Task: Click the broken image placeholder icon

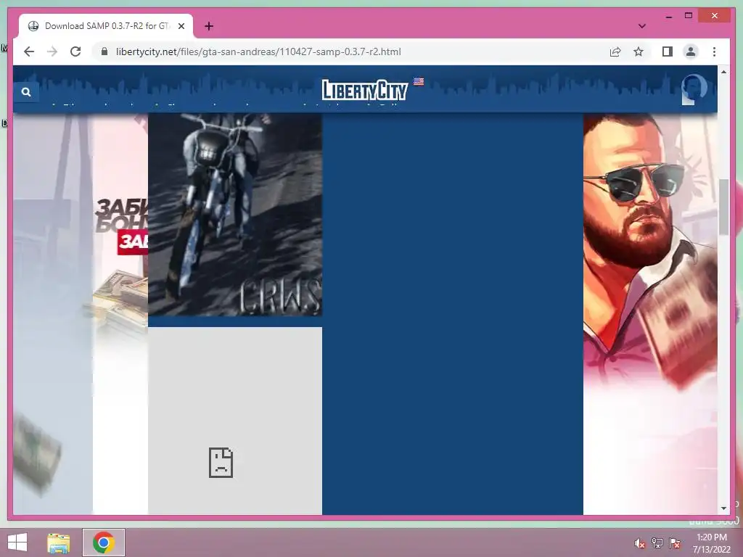Action: tap(221, 462)
